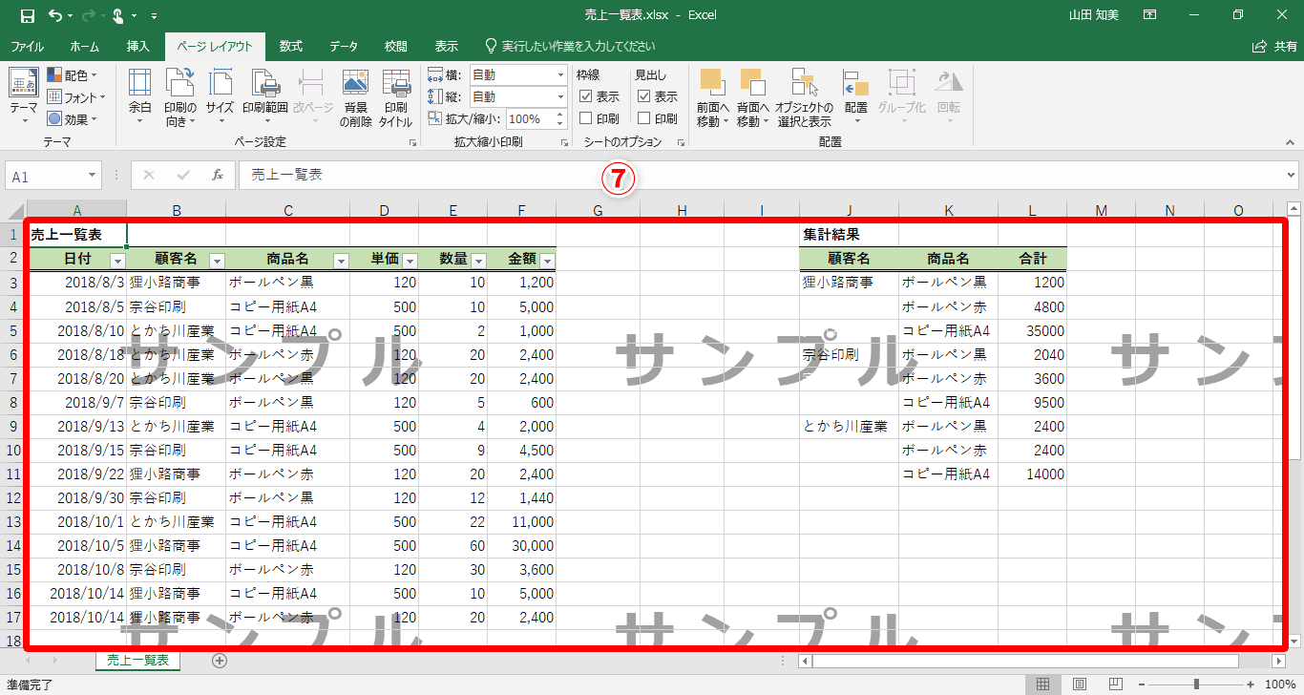Open 印刷タイトル print titles
The image size is (1304, 695).
(x=396, y=95)
